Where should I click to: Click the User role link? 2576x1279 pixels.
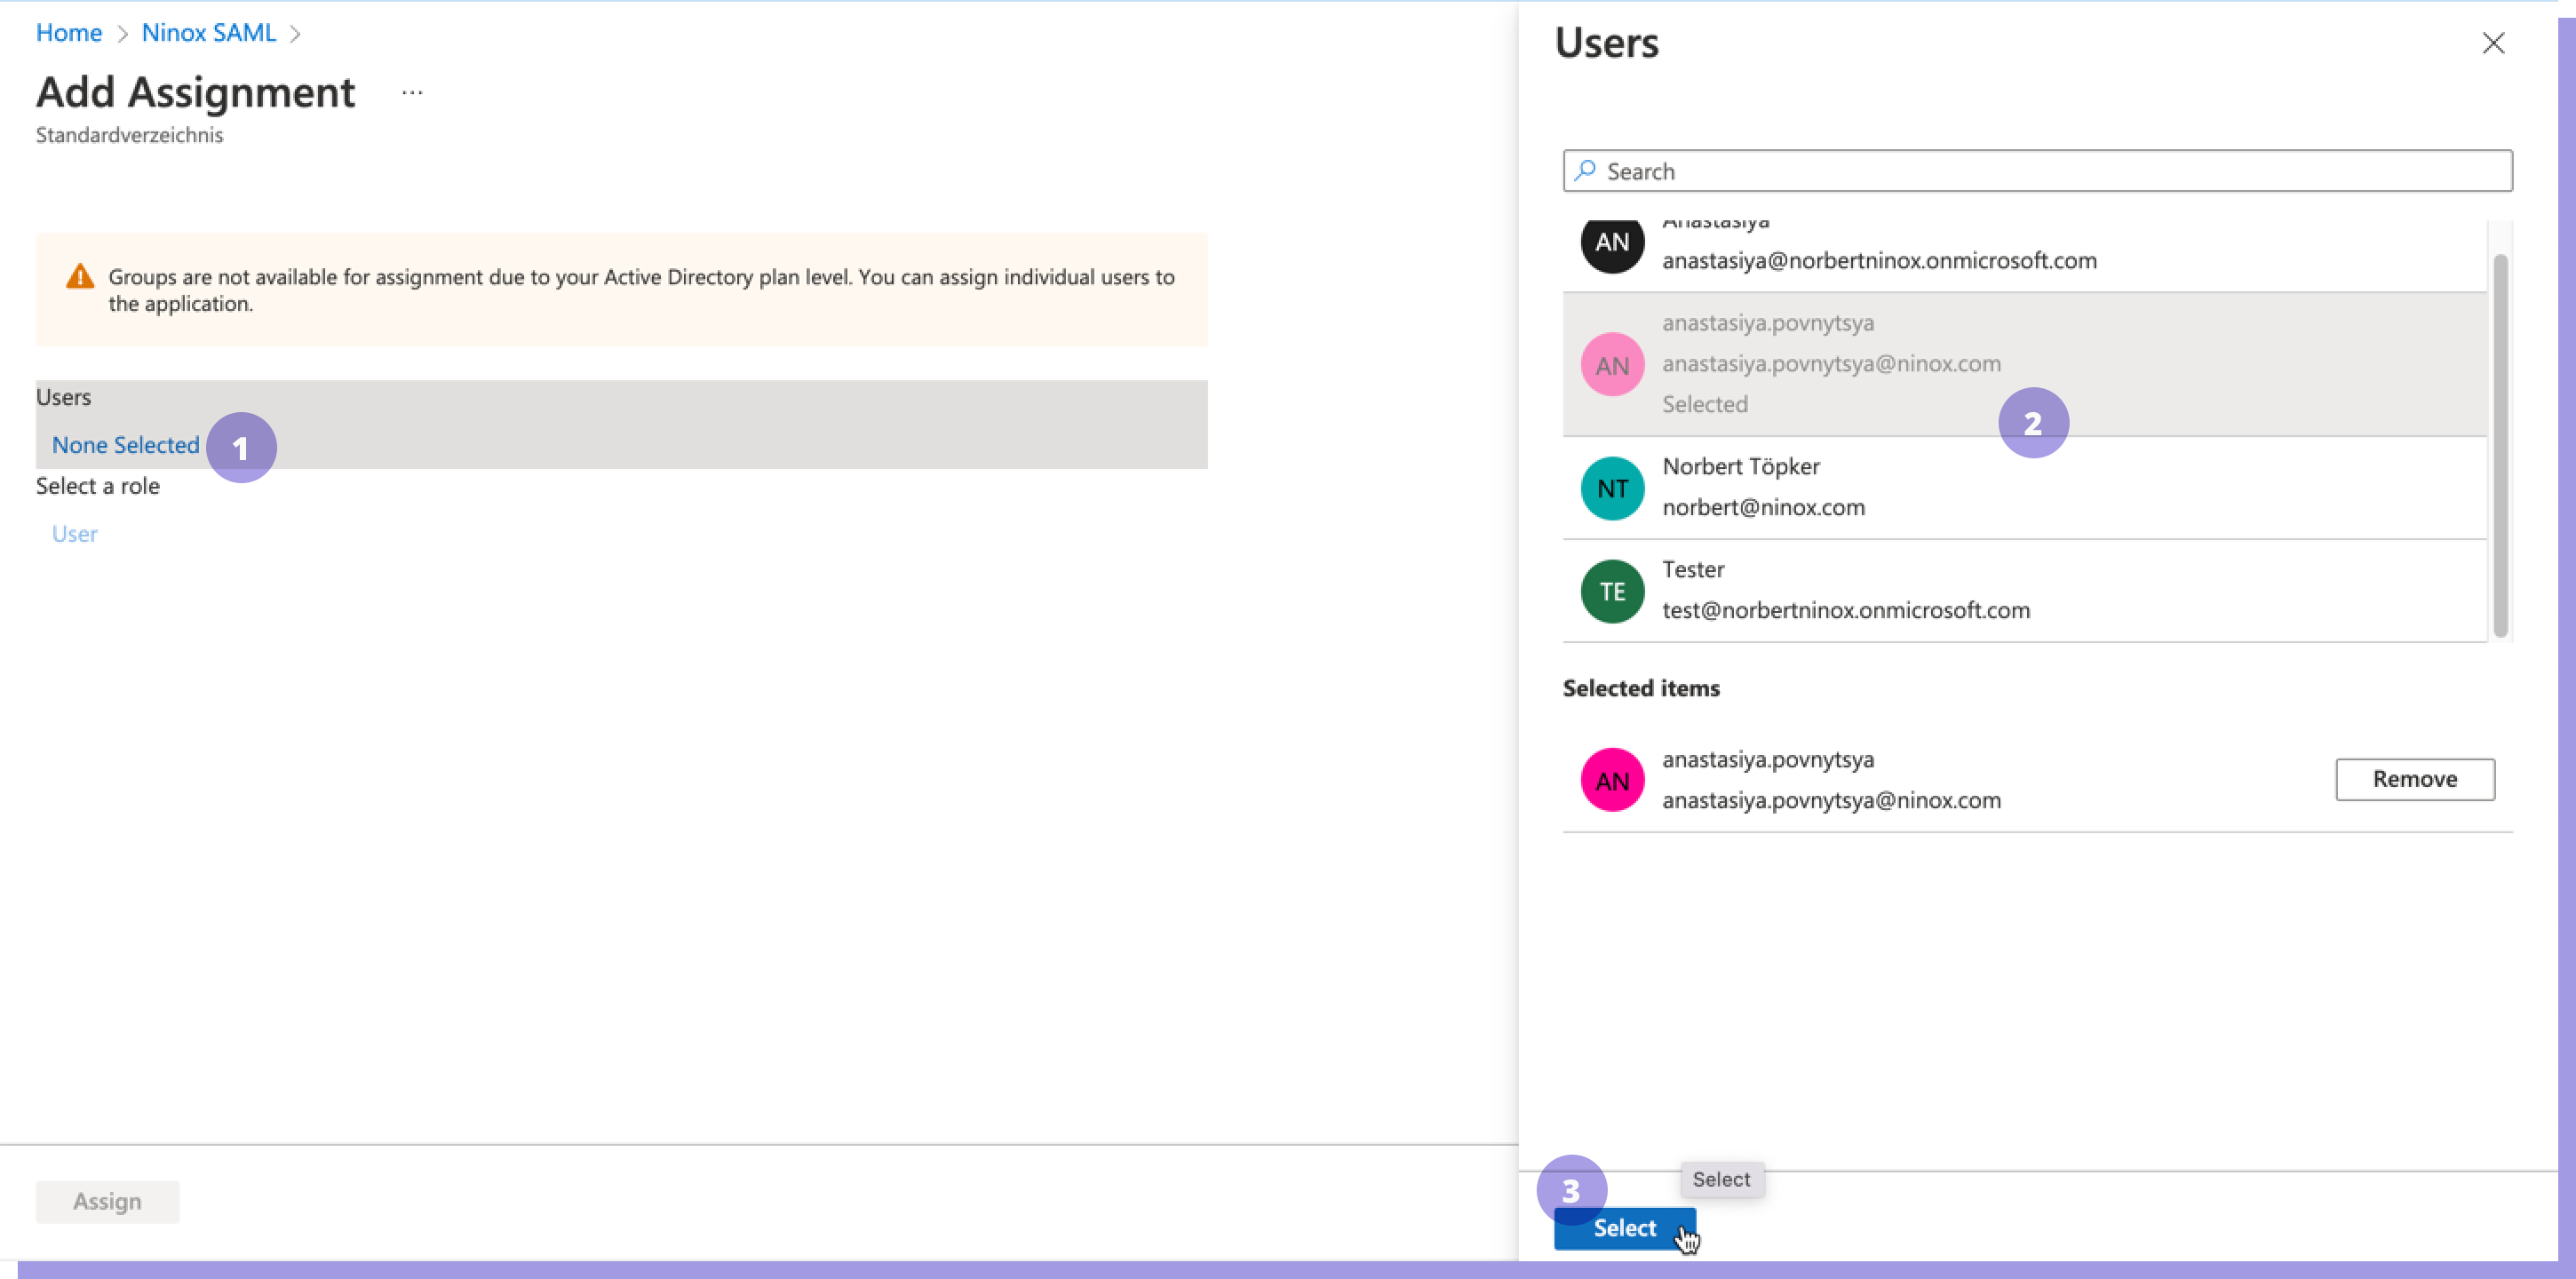(75, 534)
